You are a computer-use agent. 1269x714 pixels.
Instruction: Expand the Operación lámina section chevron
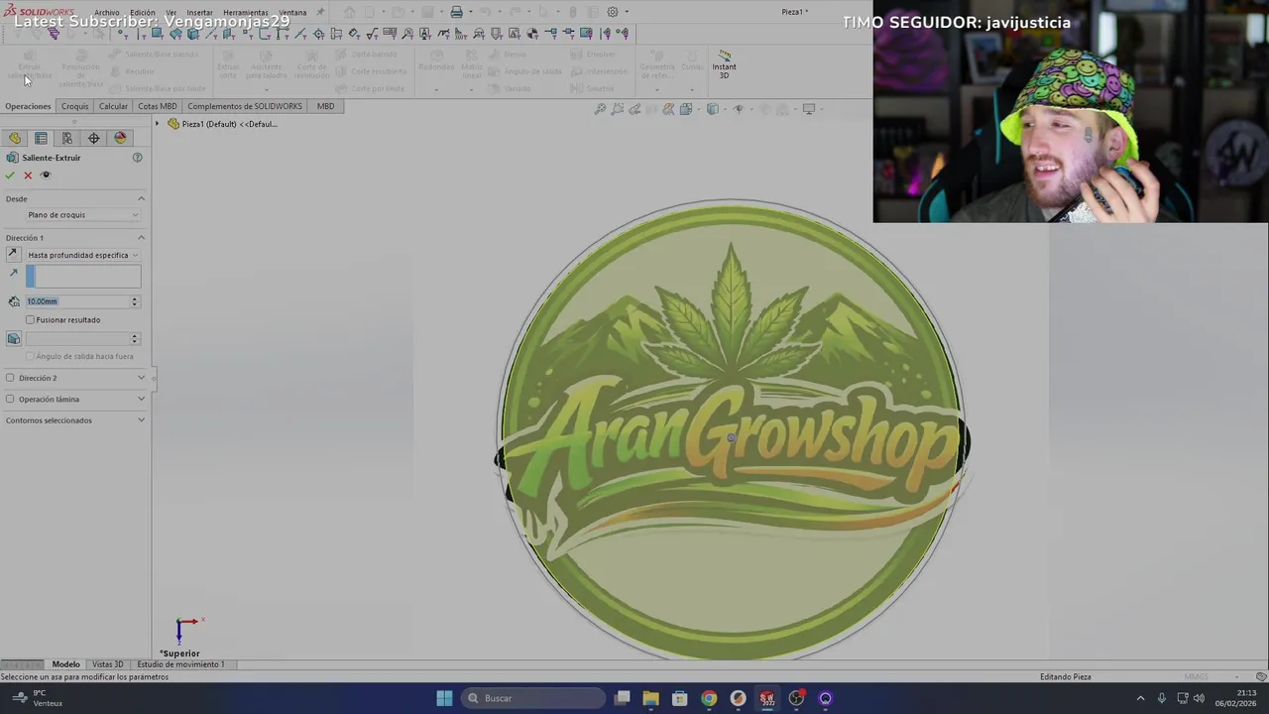coord(141,399)
